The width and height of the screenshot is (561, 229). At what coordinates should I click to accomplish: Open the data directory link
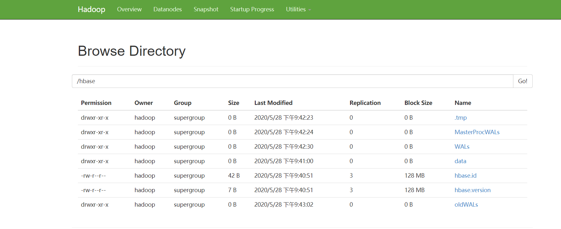460,161
